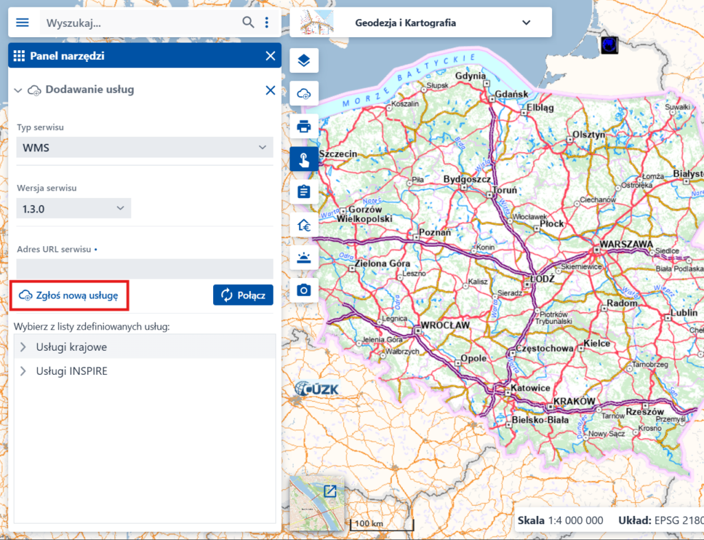Click the overview mini-map thumbnail
Image resolution: width=704 pixels, height=540 pixels.
317,503
